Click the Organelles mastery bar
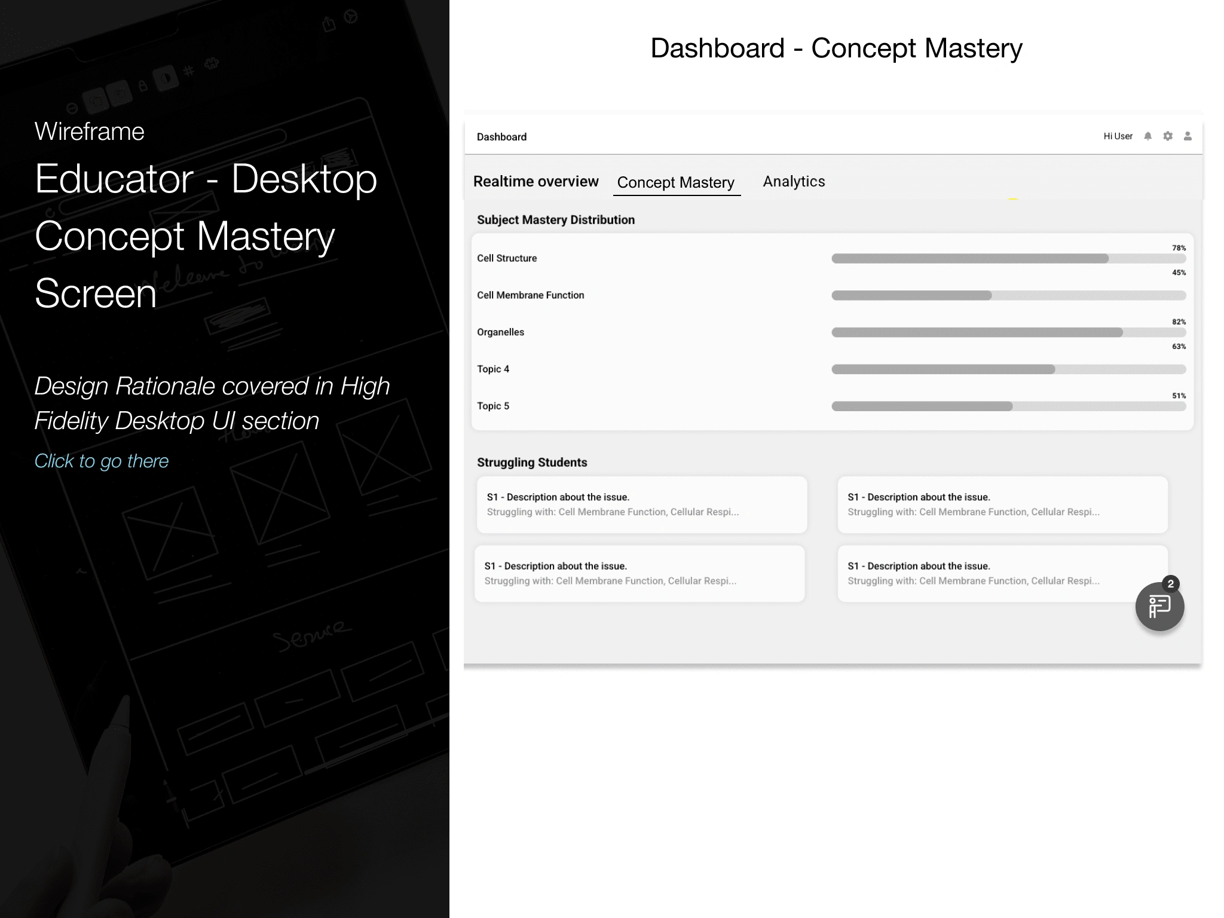This screenshot has width=1224, height=918. pos(1008,332)
